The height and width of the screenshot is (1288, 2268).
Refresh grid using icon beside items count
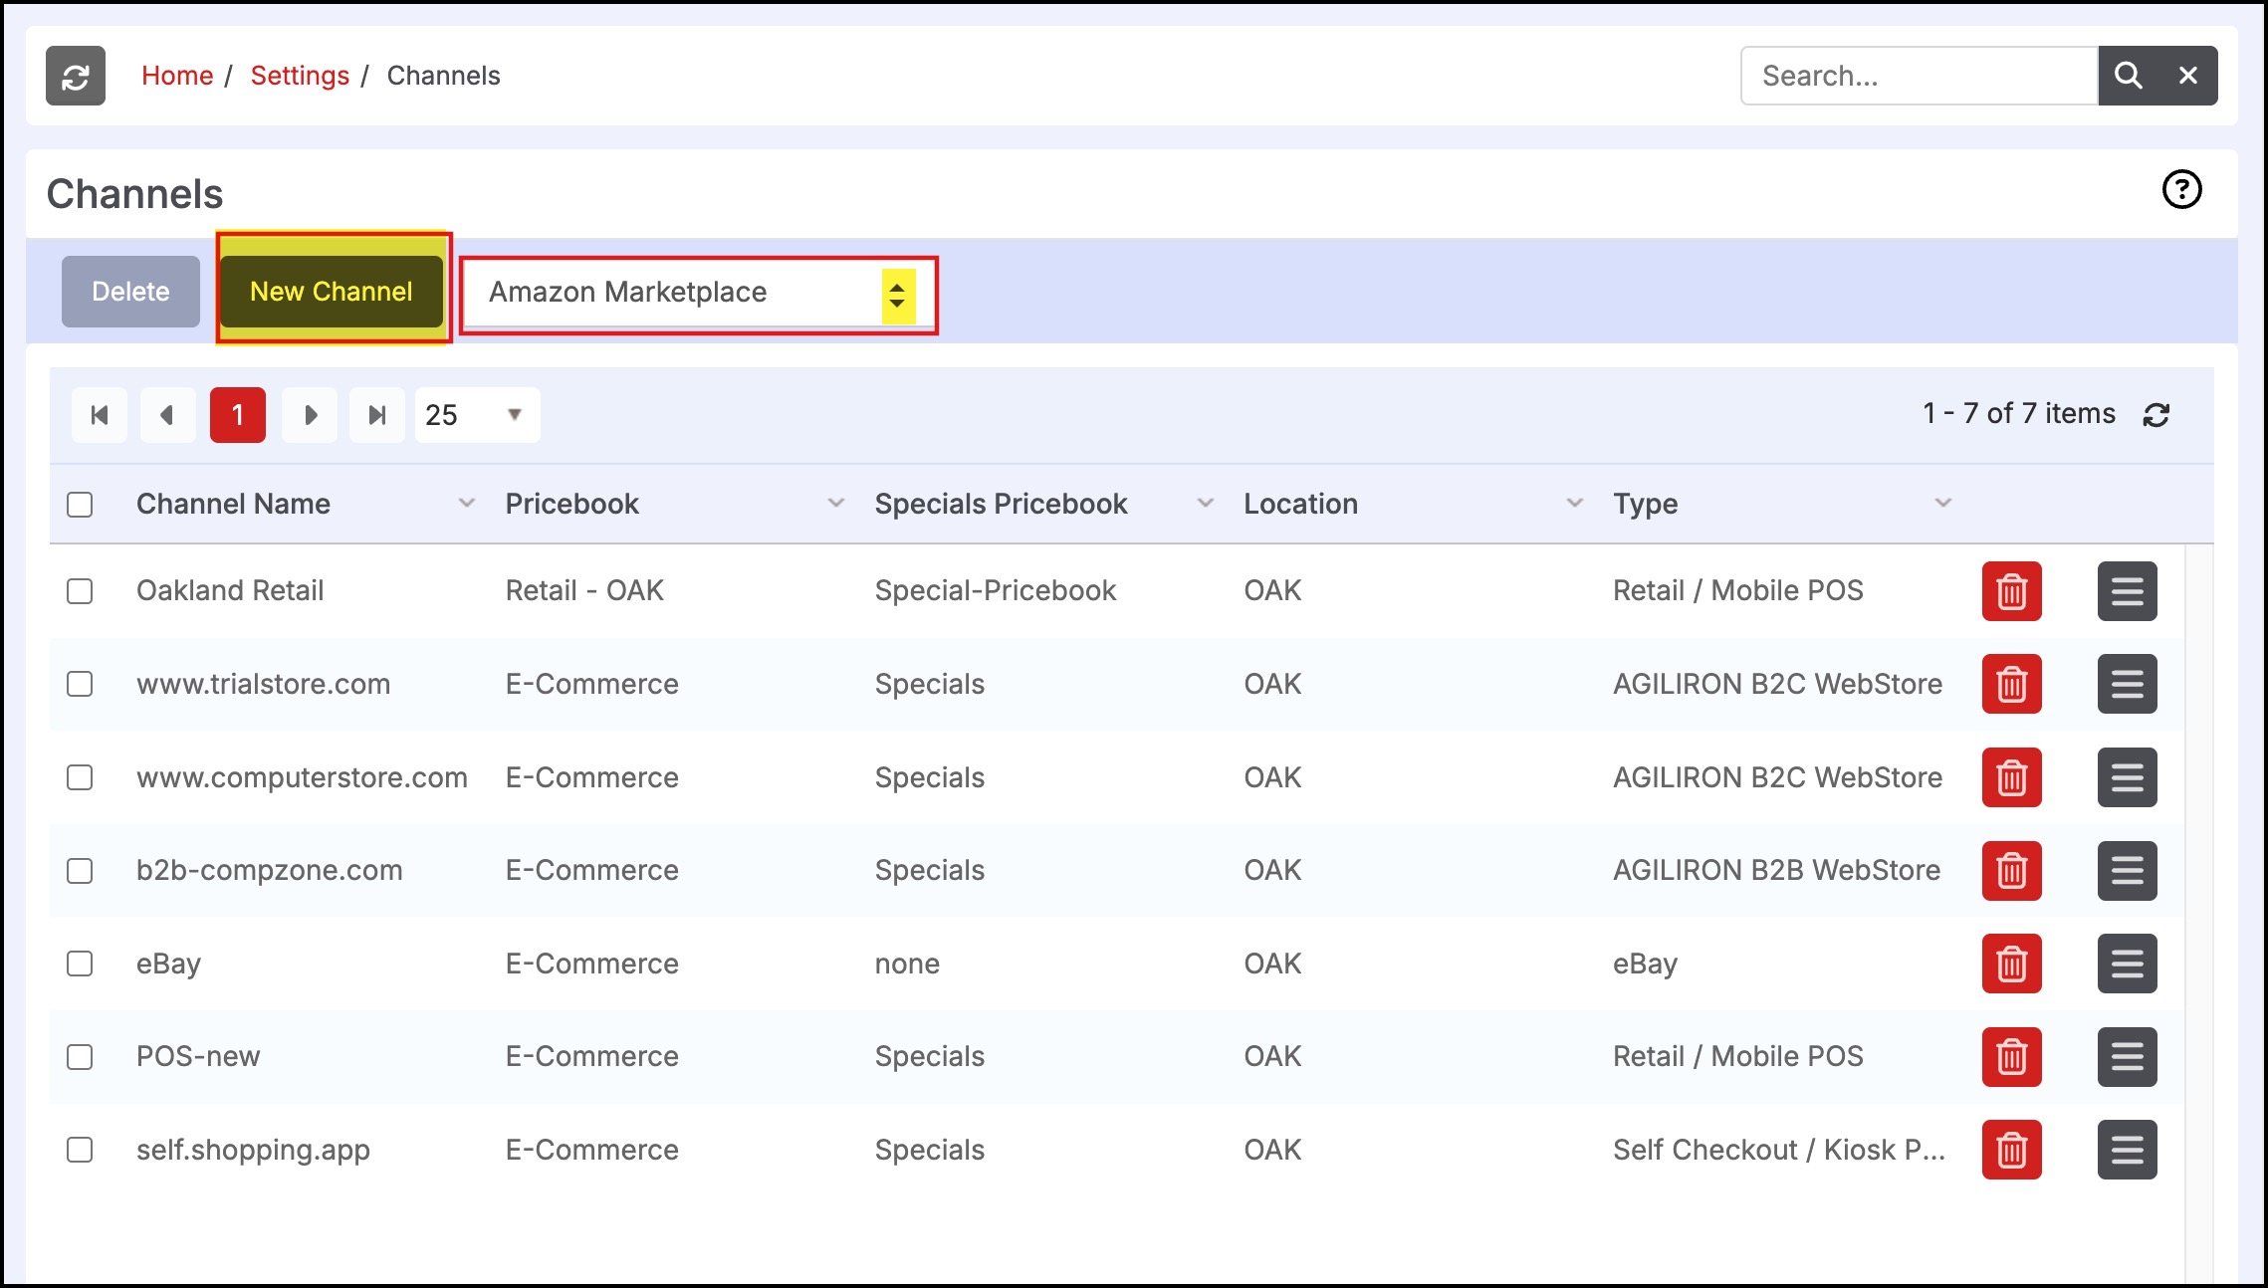click(2155, 415)
